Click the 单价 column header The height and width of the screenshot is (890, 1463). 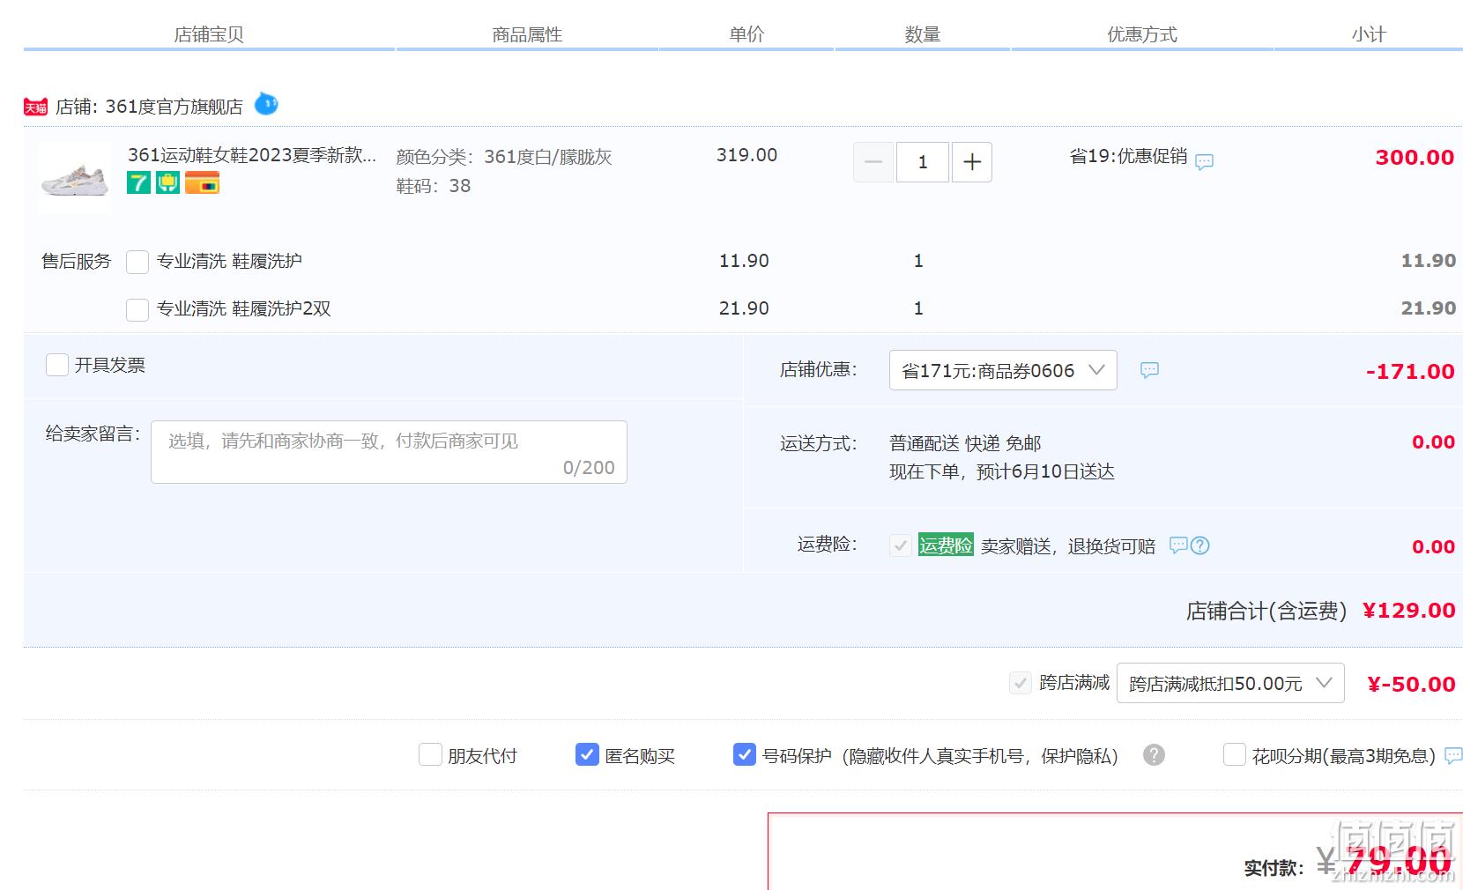[x=746, y=34]
